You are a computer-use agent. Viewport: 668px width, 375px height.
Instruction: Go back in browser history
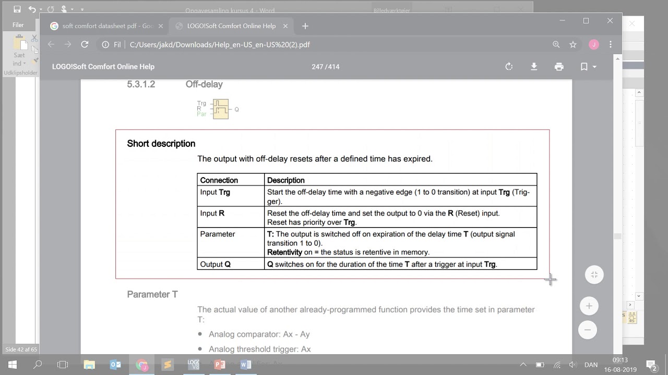pyautogui.click(x=51, y=45)
